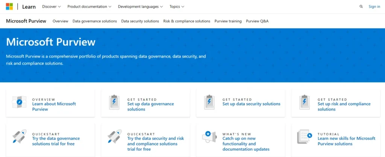Open data security and risk trial link
This screenshot has height=157, width=385.
pyautogui.click(x=156, y=144)
